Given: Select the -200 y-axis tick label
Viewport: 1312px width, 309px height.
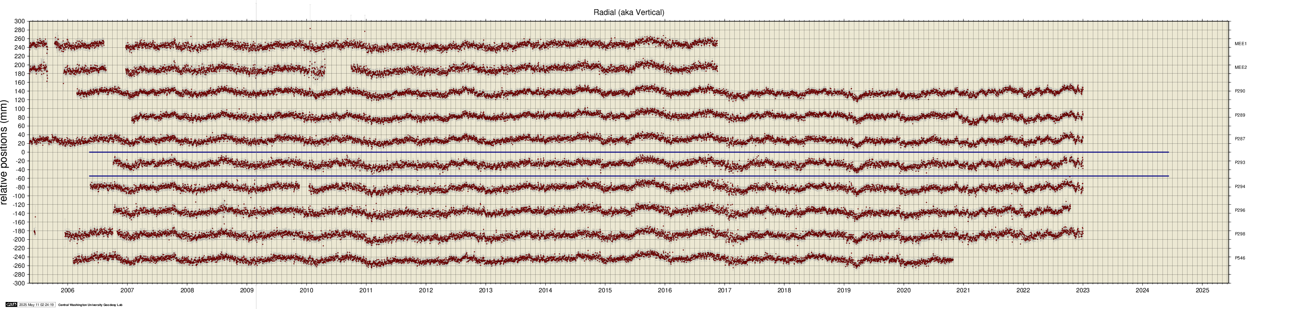Looking at the screenshot, I should [x=18, y=239].
